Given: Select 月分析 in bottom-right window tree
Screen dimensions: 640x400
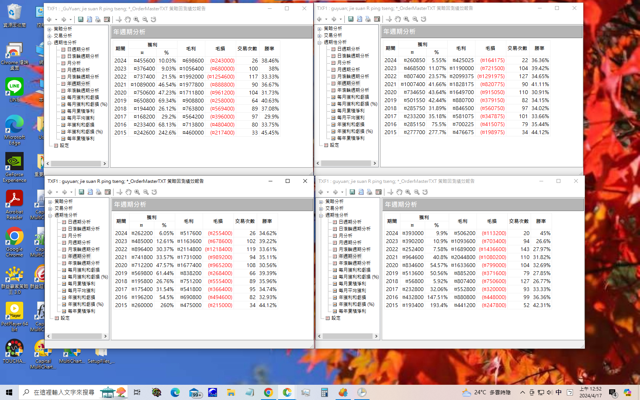Looking at the screenshot, I should pos(346,236).
